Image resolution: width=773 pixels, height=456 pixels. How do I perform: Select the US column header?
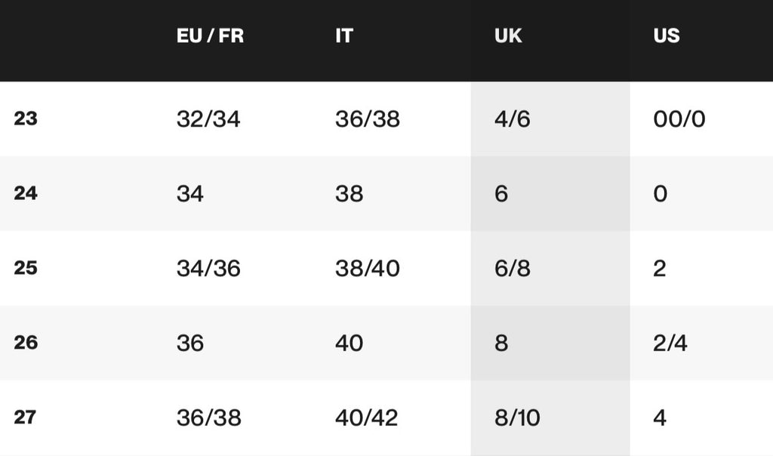pyautogui.click(x=667, y=35)
